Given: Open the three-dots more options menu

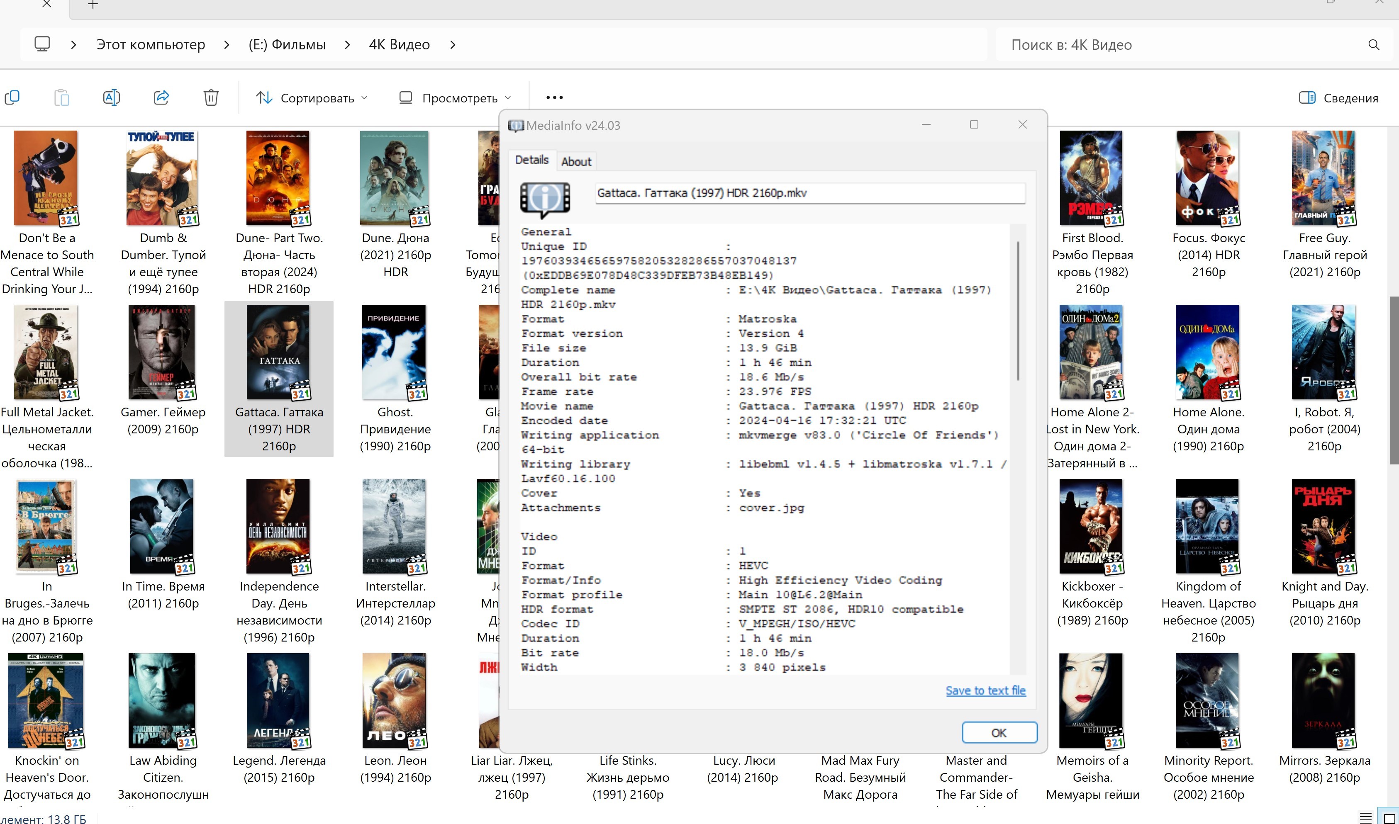Looking at the screenshot, I should point(554,98).
